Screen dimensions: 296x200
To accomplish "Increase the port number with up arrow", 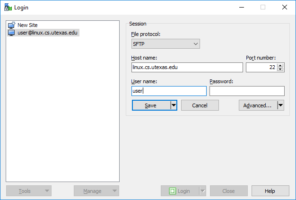I will pyautogui.click(x=280, y=65).
